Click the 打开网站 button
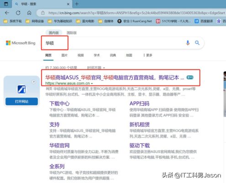This screenshot has width=226, height=183. pyautogui.click(x=21, y=102)
